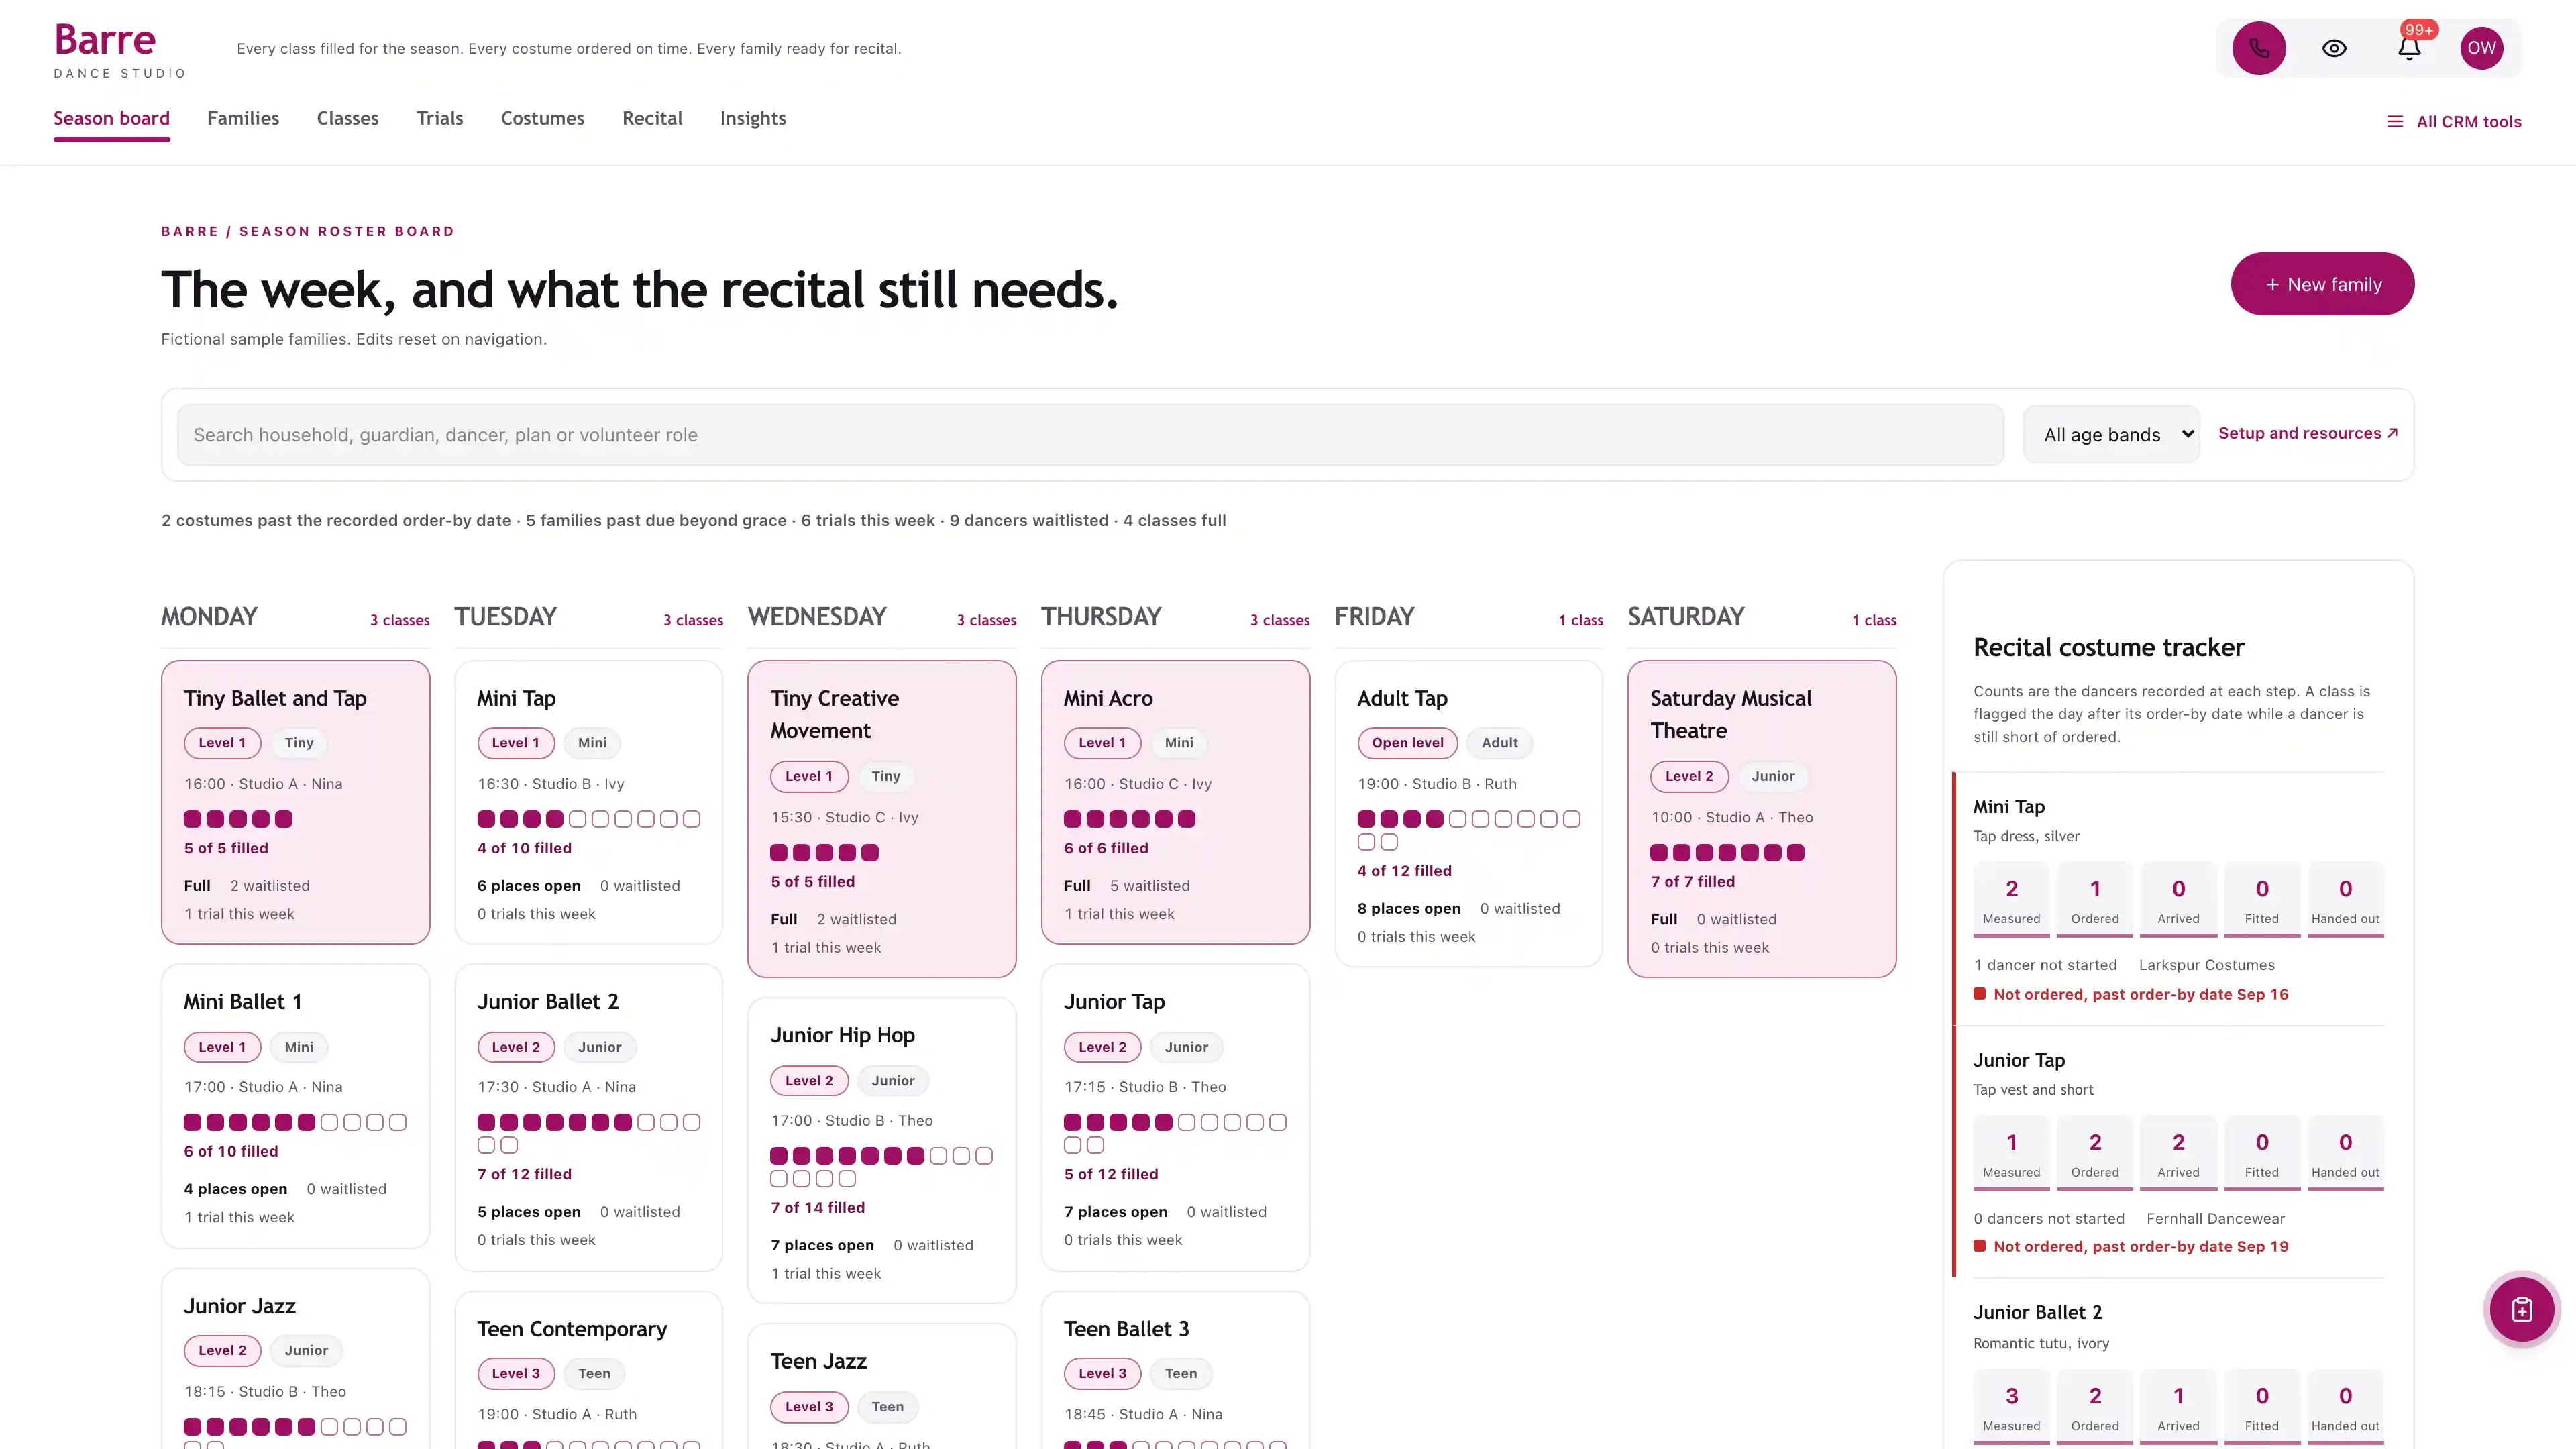Click the Barre Dance Studio logo
Viewport: 2576px width, 1449px height.
coord(120,50)
